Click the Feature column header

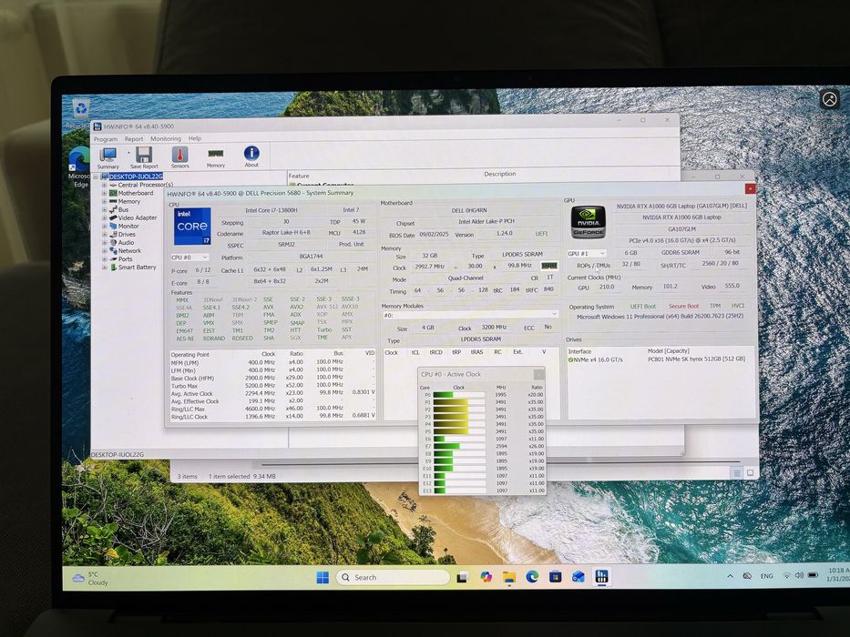pyautogui.click(x=299, y=176)
